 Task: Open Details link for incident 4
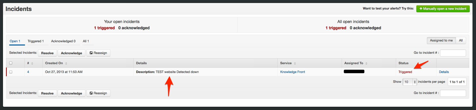444,72
